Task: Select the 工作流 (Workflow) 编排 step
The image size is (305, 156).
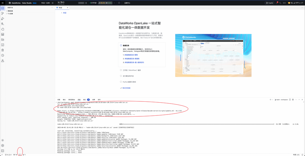Action: pos(130,70)
